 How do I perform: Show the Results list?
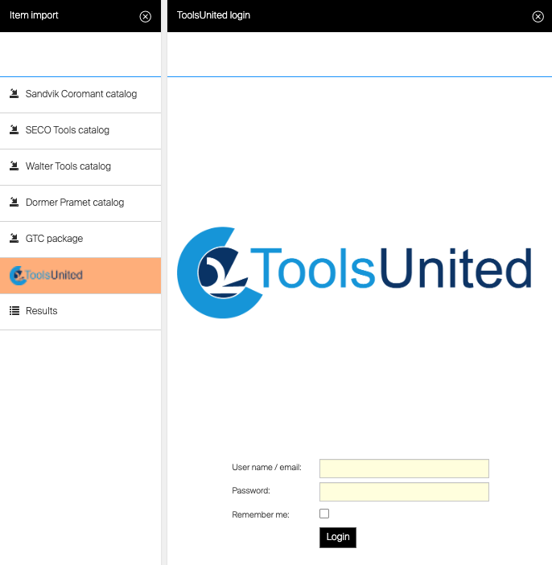42,311
